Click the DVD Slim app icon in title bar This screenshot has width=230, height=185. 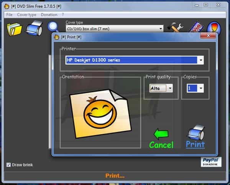click(x=7, y=6)
